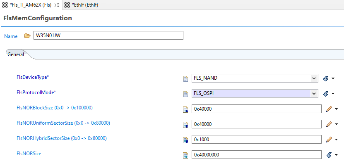Switch to the EthIf (EthIf) editor tab
Viewport: 344px width, 161px height.
point(81,5)
